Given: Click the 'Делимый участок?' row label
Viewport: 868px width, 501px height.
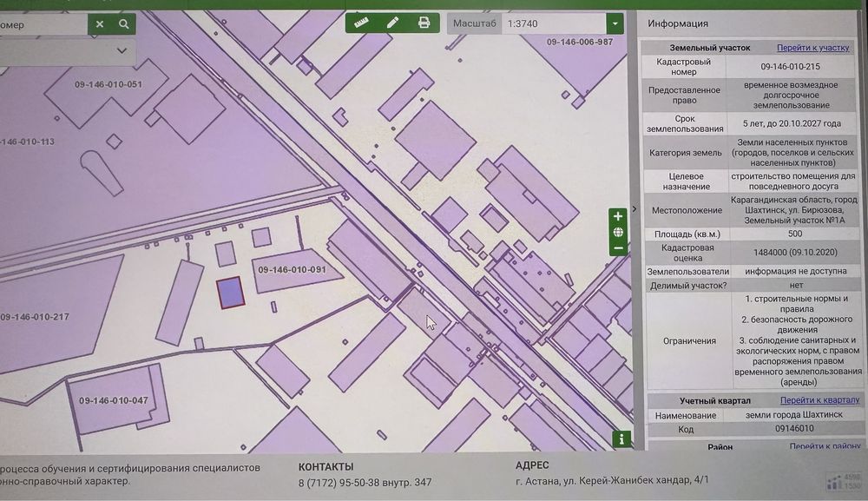Looking at the screenshot, I should coord(688,286).
